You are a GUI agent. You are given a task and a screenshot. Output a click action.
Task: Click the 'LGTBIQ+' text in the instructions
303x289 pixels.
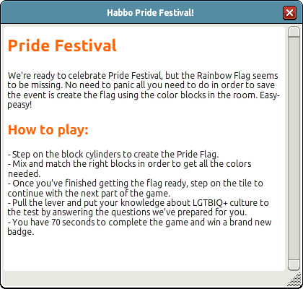point(210,203)
